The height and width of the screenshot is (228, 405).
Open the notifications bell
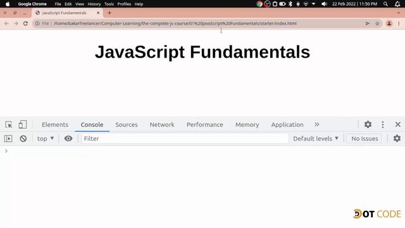397,4
